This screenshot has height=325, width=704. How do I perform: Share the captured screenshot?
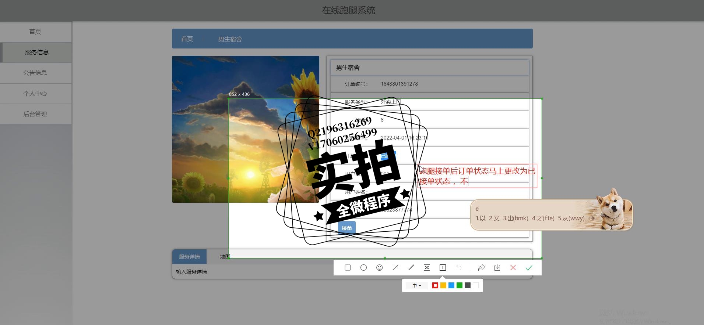(x=481, y=268)
